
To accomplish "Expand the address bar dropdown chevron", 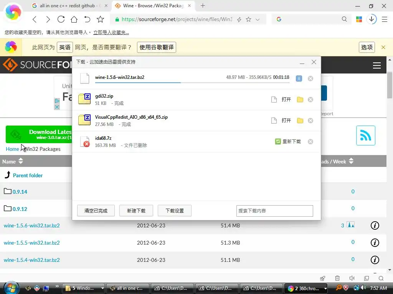I will [258, 20].
